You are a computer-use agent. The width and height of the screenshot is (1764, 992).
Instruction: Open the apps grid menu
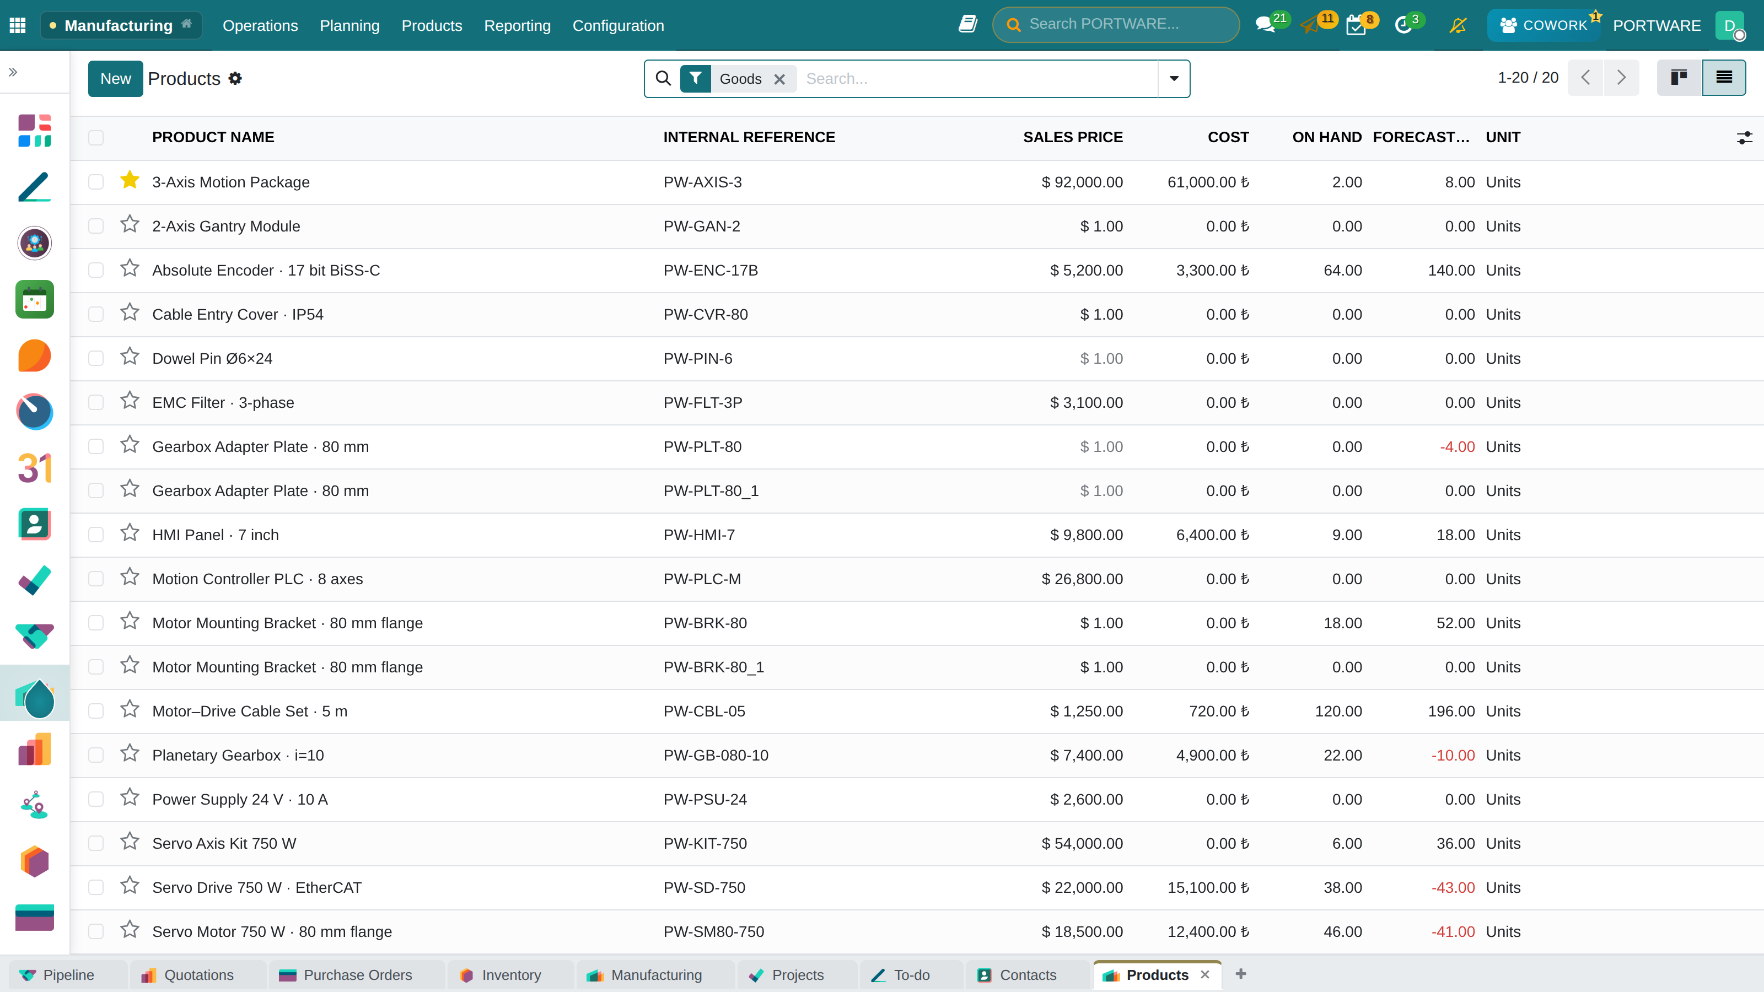[18, 25]
